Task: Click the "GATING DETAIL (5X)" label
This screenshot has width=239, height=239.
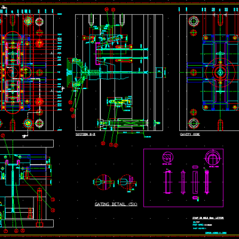Action: (116, 204)
